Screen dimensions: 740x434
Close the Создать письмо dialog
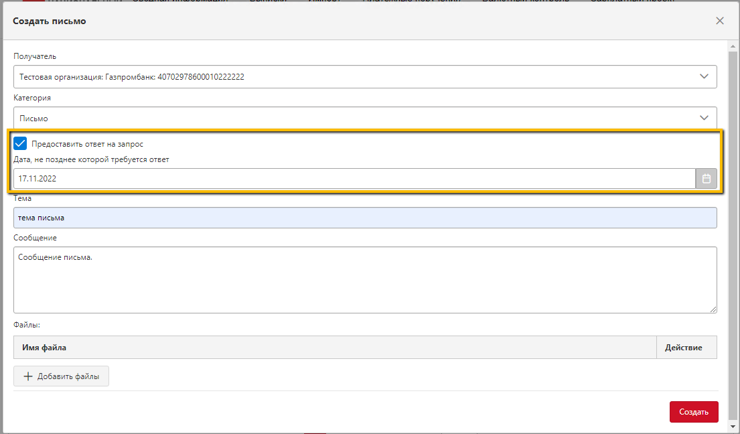[x=720, y=21]
